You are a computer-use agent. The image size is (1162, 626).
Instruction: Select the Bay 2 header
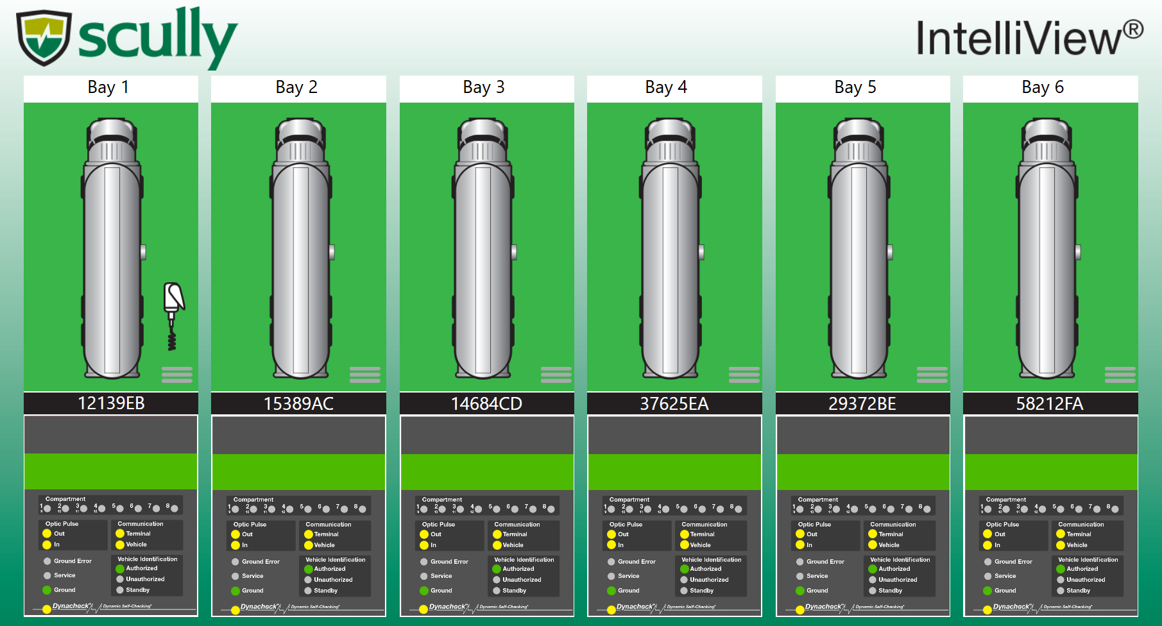298,89
